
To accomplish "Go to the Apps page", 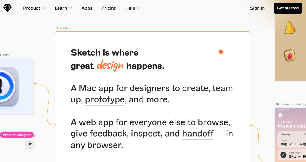I will [x=87, y=8].
